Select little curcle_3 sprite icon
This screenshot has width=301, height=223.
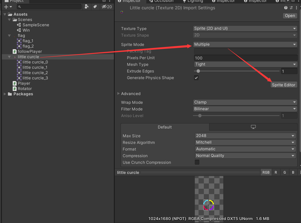[x=19, y=78]
